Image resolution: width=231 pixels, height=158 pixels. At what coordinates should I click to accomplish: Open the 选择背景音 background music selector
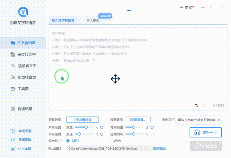pos(138,120)
